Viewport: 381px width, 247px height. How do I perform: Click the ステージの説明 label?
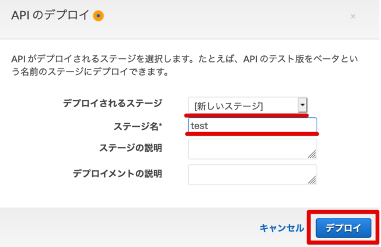coord(131,148)
